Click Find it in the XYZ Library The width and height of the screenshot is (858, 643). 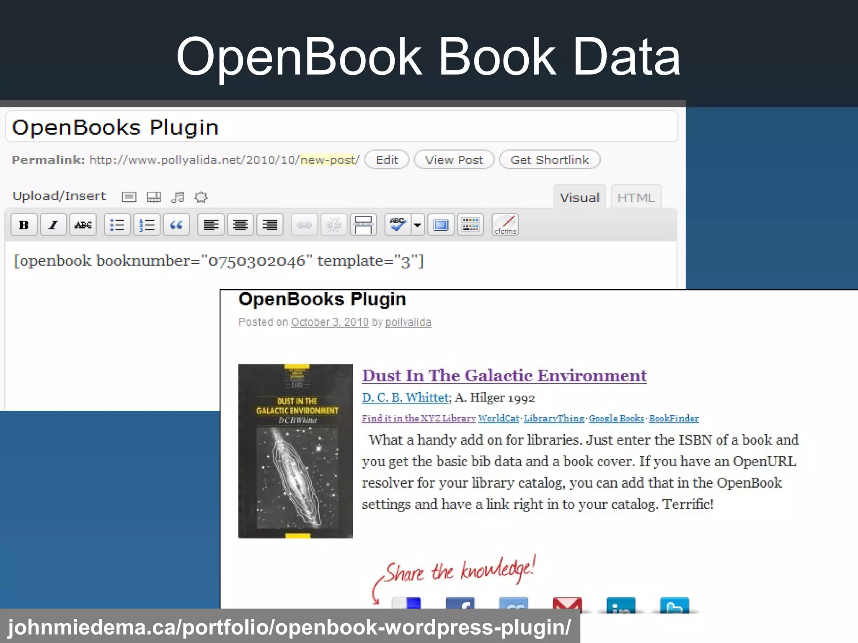pyautogui.click(x=419, y=418)
